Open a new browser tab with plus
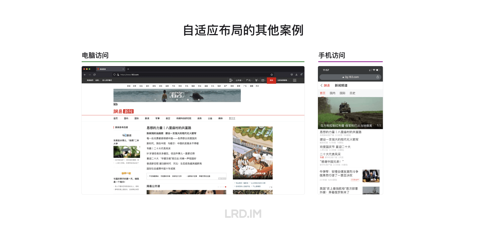This screenshot has width=486, height=226. (x=128, y=69)
